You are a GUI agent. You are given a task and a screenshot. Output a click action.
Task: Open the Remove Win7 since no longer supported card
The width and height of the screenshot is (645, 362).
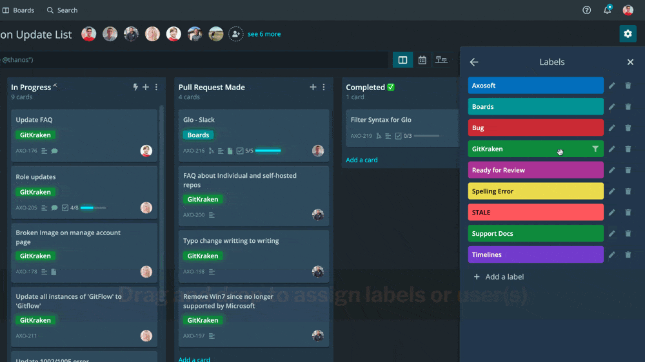coord(253,317)
